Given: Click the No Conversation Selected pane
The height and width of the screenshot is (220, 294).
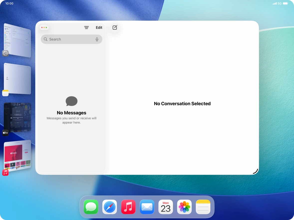Looking at the screenshot, I should pos(182,103).
